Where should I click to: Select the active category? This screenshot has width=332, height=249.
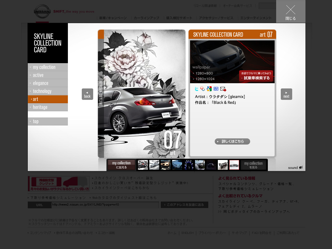pyautogui.click(x=48, y=75)
